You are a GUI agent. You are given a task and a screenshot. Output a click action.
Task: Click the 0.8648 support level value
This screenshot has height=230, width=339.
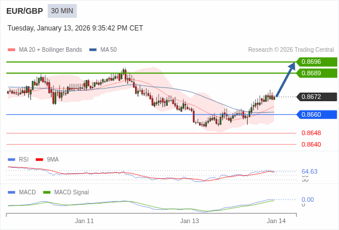pos(311,133)
